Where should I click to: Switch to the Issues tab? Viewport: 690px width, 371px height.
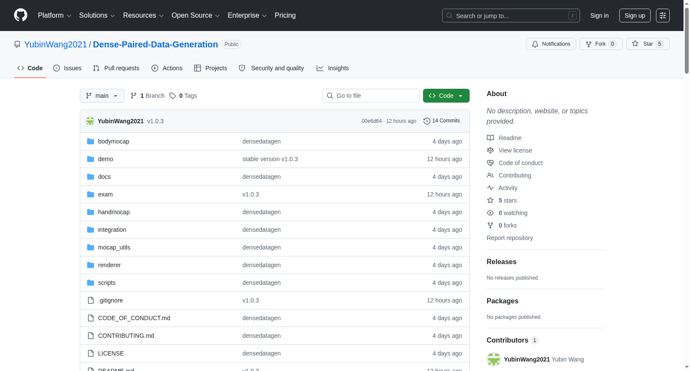pyautogui.click(x=67, y=68)
